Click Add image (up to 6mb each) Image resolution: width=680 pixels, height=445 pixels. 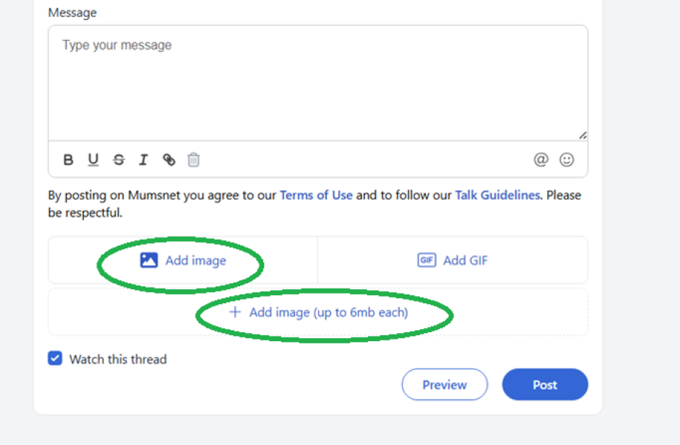(318, 312)
